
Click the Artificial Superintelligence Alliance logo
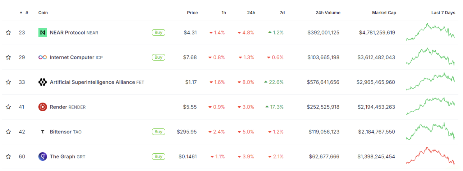43,82
